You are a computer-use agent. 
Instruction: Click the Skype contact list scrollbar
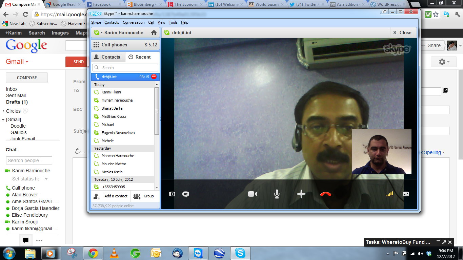click(x=157, y=111)
